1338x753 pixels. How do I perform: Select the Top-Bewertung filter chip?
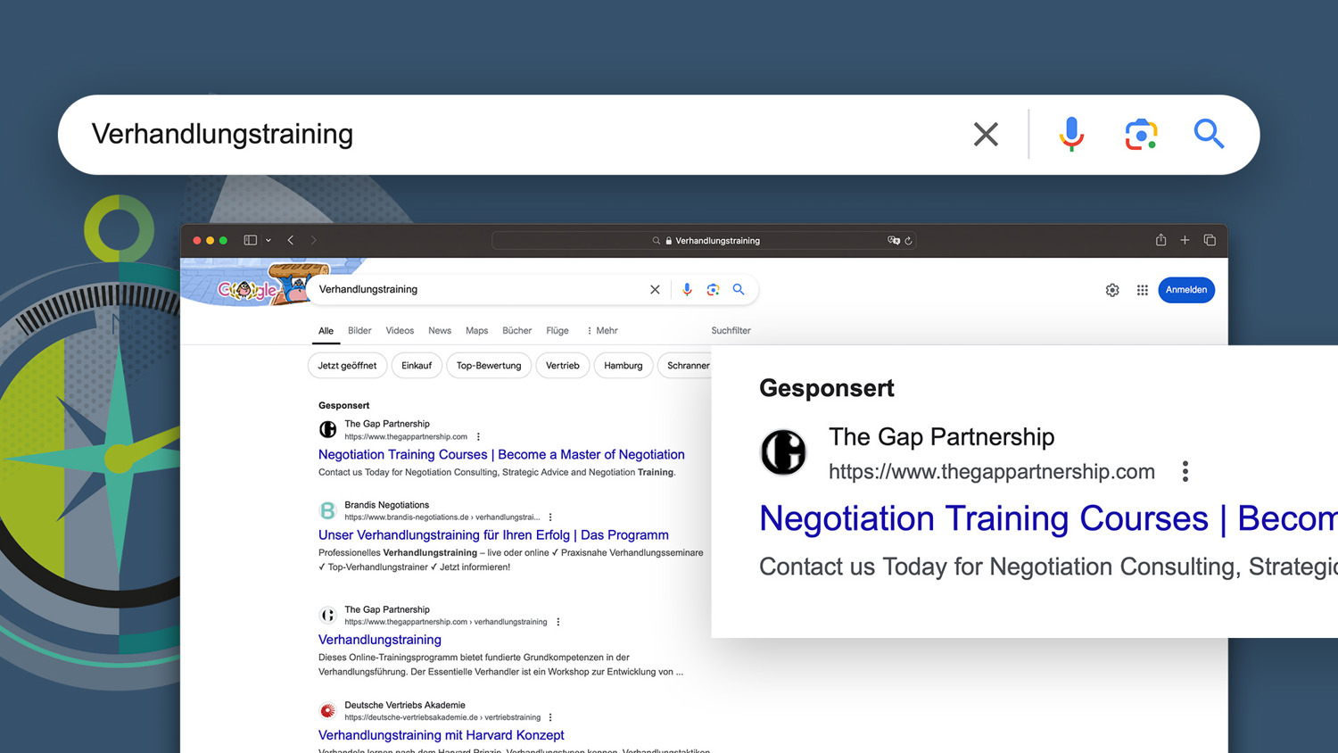point(488,366)
